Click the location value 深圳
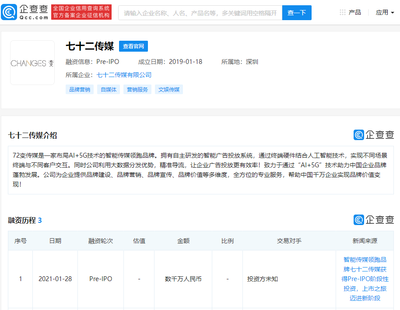This screenshot has width=400, height=310. [252, 62]
